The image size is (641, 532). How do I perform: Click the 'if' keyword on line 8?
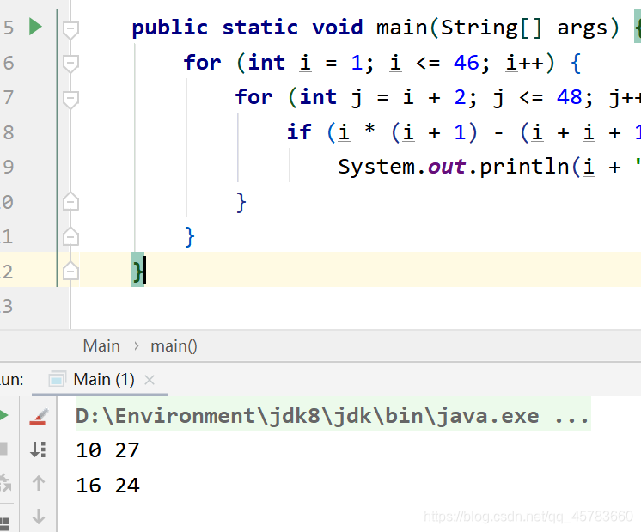299,131
